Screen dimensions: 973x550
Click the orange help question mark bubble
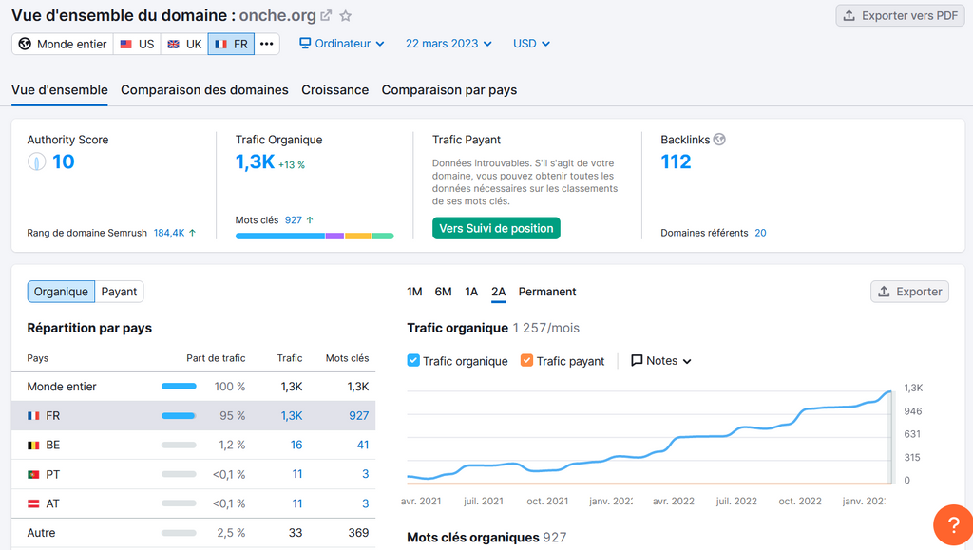[953, 525]
